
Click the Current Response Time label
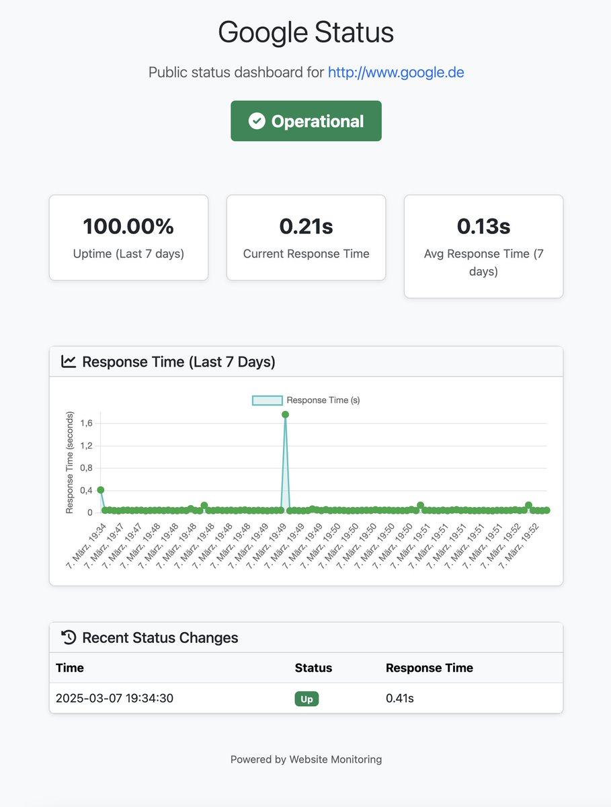306,254
